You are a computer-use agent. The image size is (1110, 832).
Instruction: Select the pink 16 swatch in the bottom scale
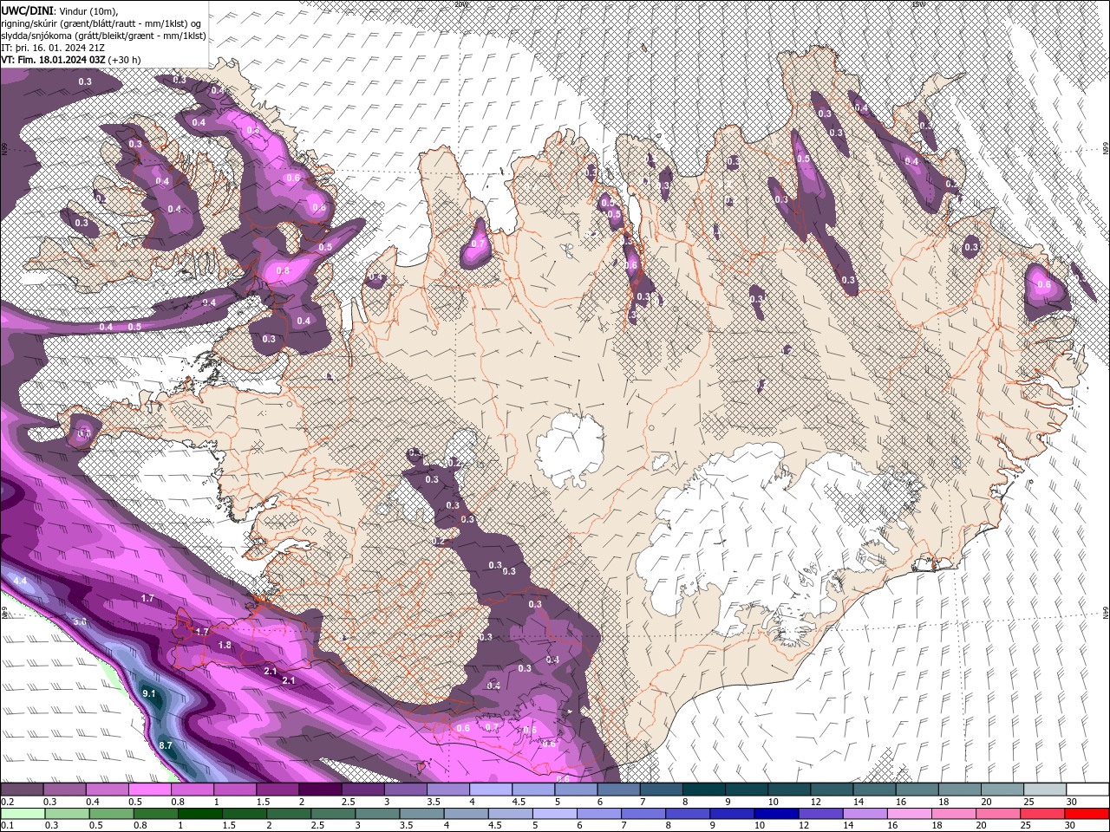point(910,814)
